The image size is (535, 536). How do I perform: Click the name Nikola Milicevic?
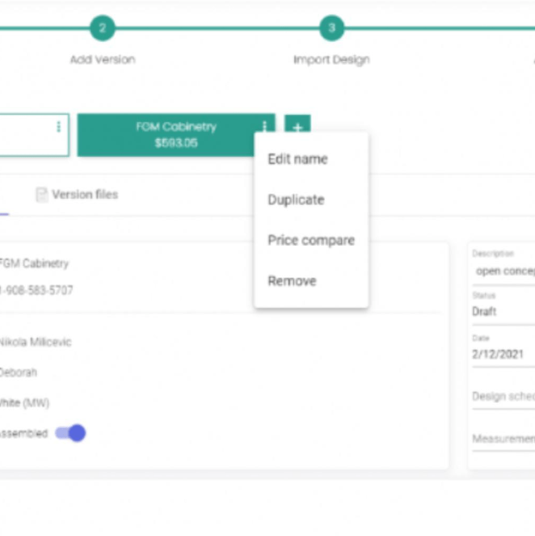[36, 342]
